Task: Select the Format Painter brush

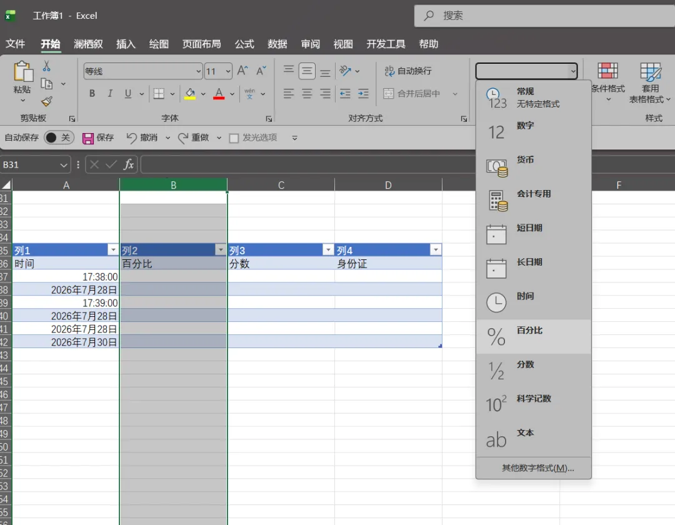Action: tap(46, 101)
